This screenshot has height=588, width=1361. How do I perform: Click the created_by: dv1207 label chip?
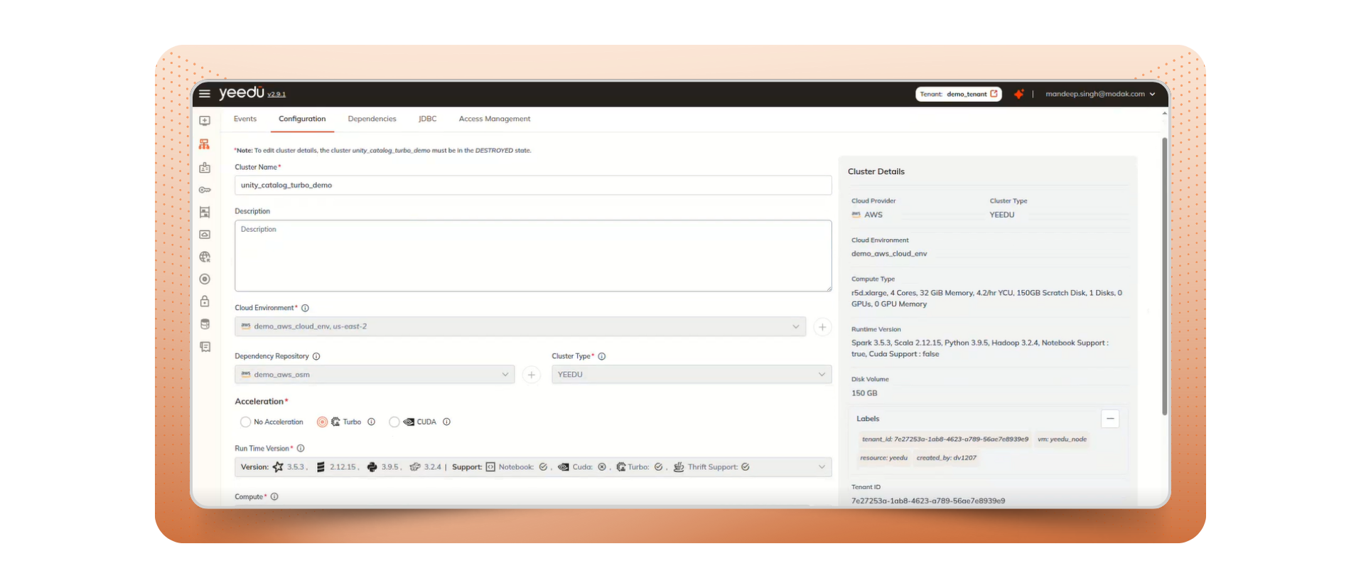coord(946,458)
